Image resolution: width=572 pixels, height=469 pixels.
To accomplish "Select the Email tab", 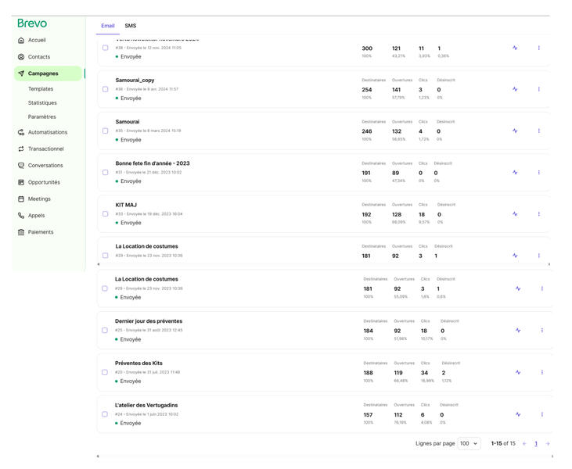I will coord(107,26).
